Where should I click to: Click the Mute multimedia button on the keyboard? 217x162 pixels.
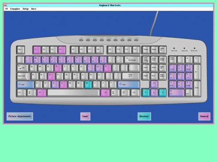tap(123, 40)
